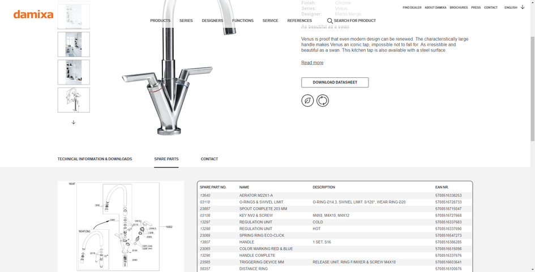The height and width of the screenshot is (272, 535).
Task: Select the second product photo thumbnail
Action: tap(74, 45)
